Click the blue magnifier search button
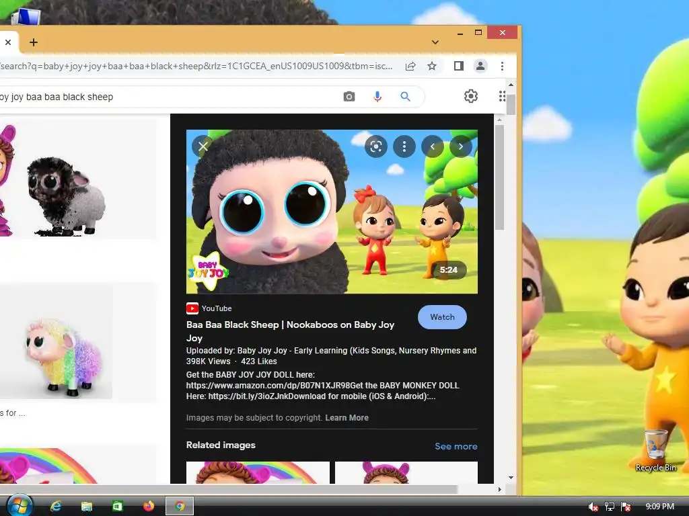Screen dimensions: 689x516 (405, 97)
